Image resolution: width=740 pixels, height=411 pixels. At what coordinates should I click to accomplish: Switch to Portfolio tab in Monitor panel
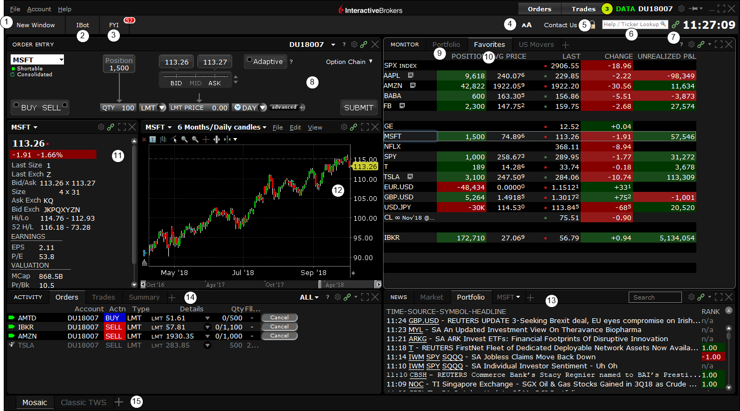446,45
